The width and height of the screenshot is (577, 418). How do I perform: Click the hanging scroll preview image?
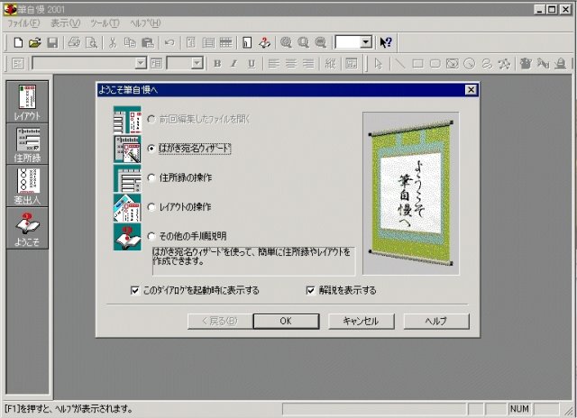tap(411, 194)
